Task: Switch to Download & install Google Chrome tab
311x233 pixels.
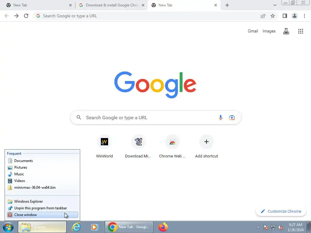Action: [x=111, y=5]
